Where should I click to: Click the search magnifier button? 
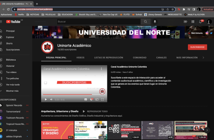[x=146, y=21]
